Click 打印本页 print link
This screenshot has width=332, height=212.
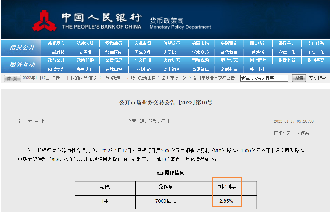click(x=282, y=133)
